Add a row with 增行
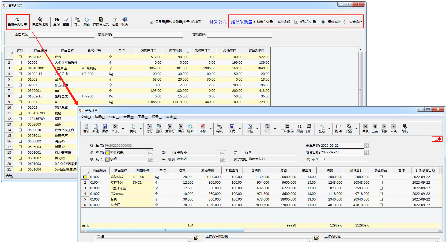This screenshot has height=242, width=446. click(150, 128)
